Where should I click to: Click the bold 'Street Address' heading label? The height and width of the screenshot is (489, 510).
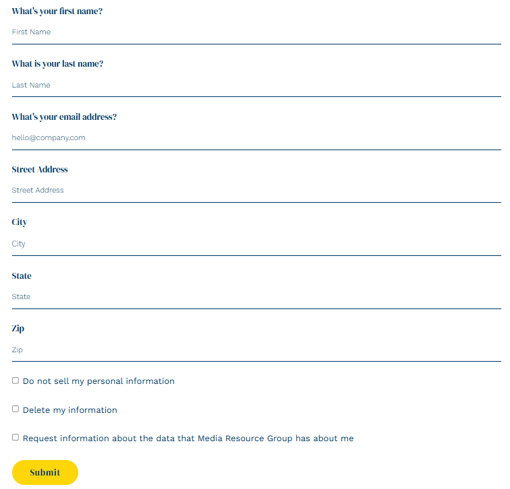coord(40,170)
